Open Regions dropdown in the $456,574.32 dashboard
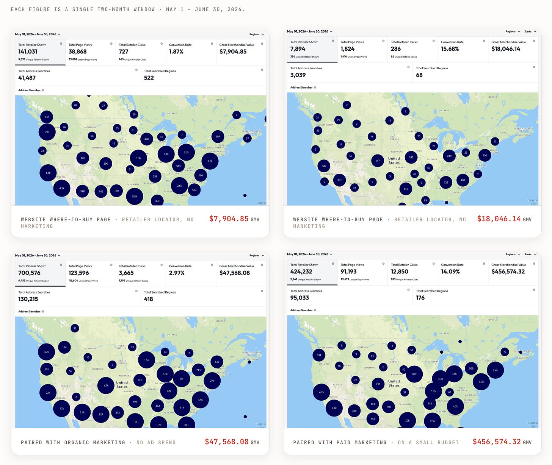The image size is (552, 465). [513, 254]
